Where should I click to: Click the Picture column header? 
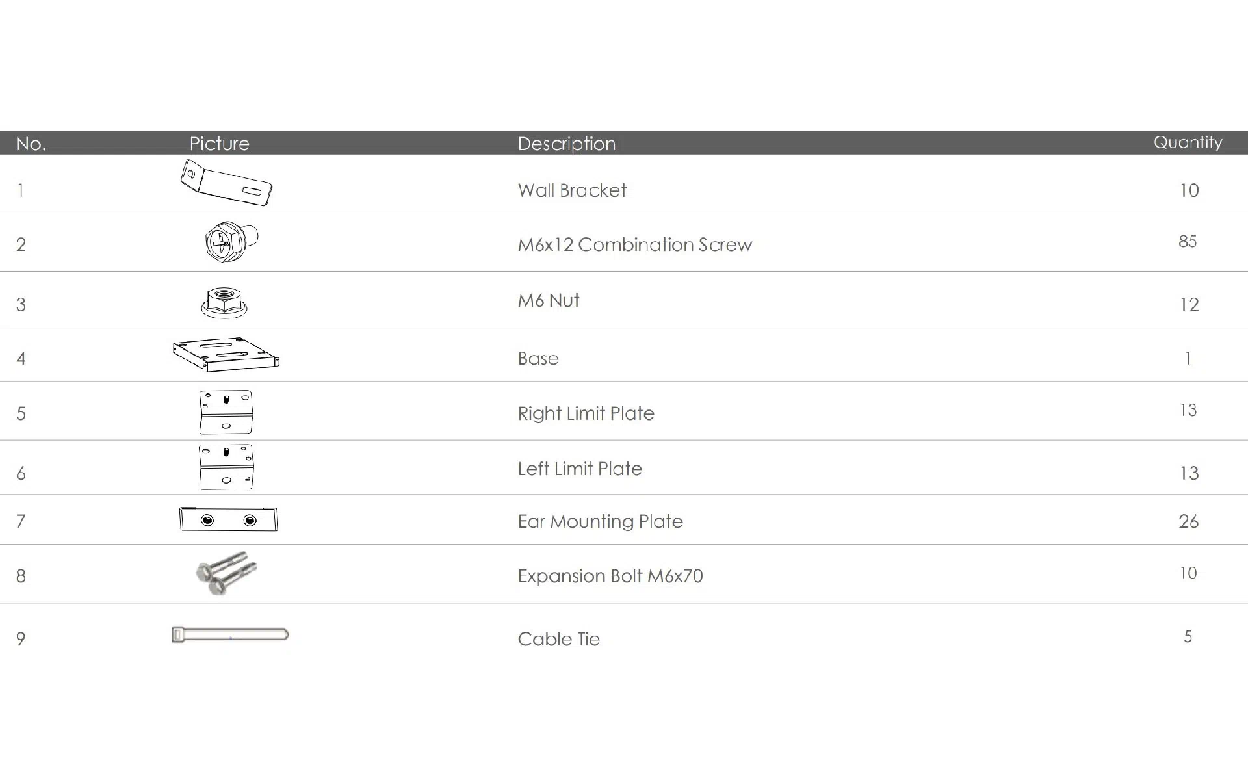click(219, 144)
